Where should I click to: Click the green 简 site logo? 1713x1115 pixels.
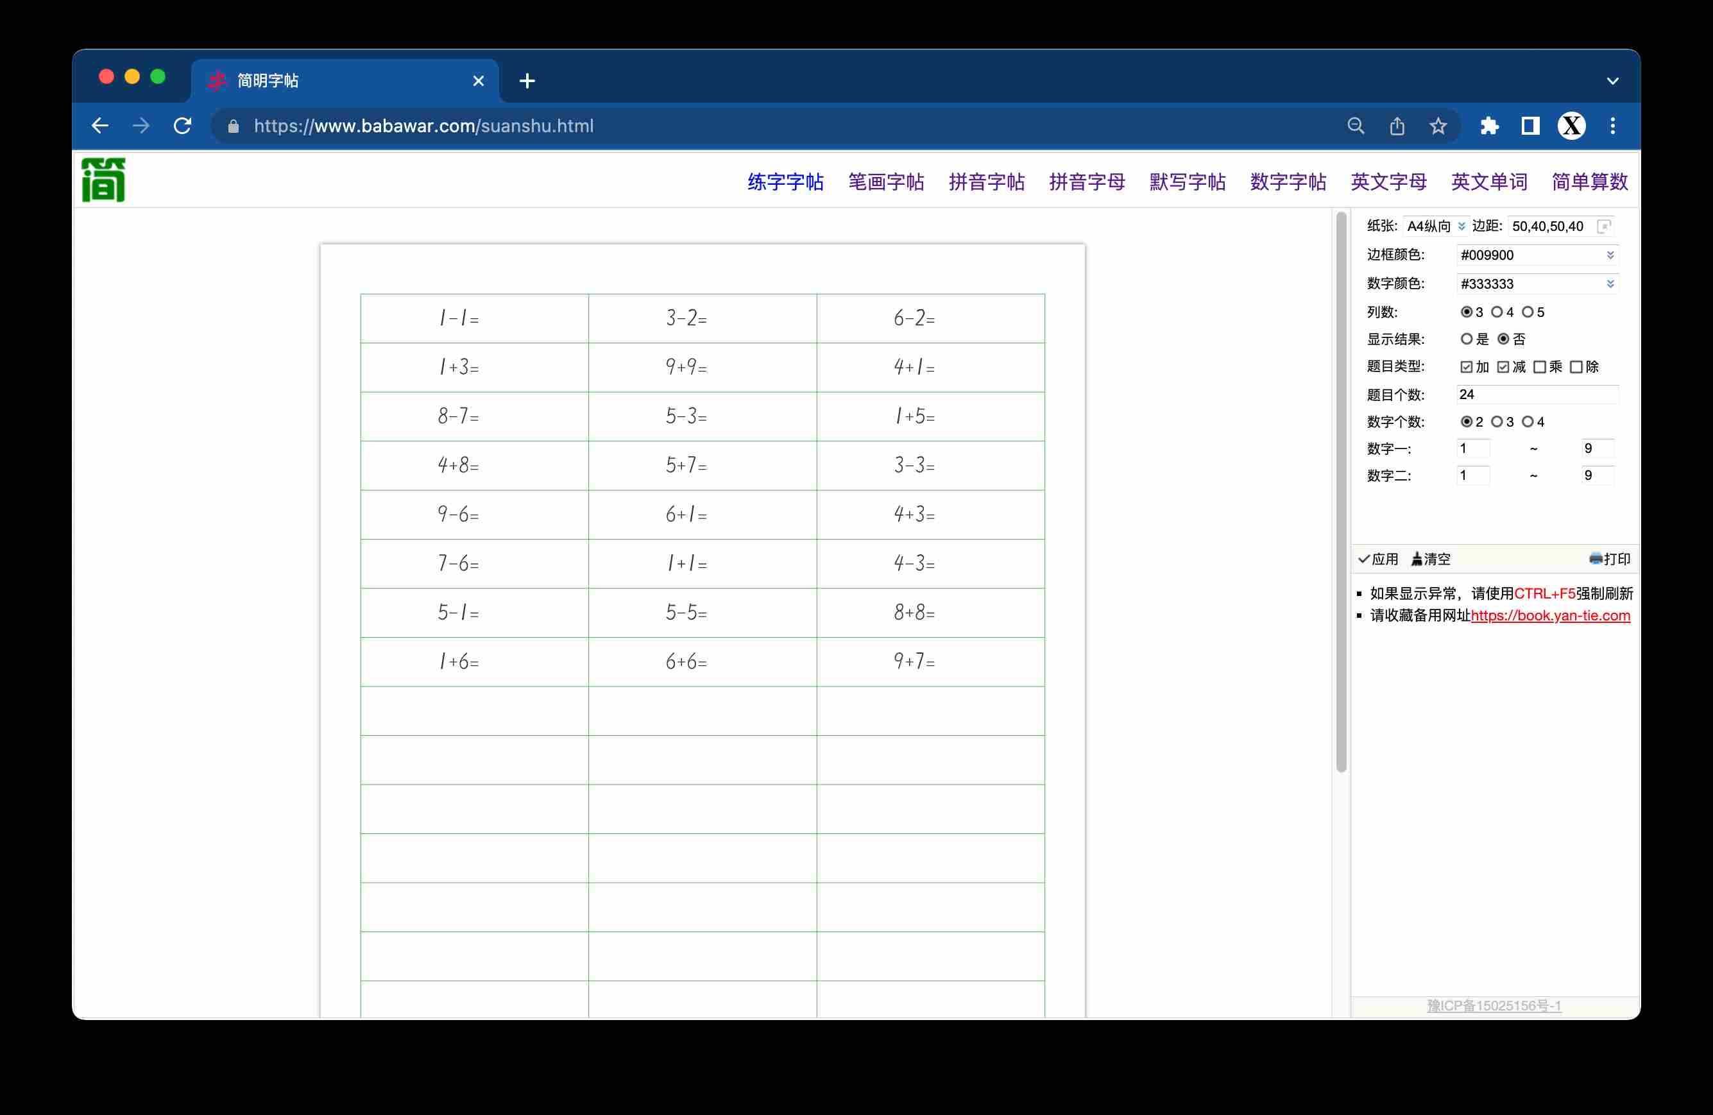(x=103, y=180)
